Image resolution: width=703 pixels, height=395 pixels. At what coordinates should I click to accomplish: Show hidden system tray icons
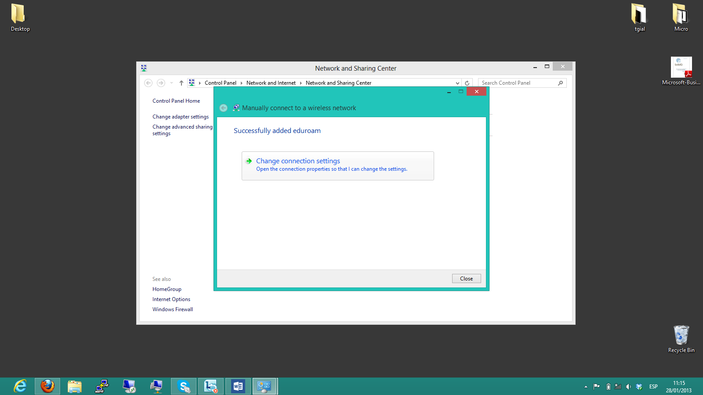pos(586,387)
